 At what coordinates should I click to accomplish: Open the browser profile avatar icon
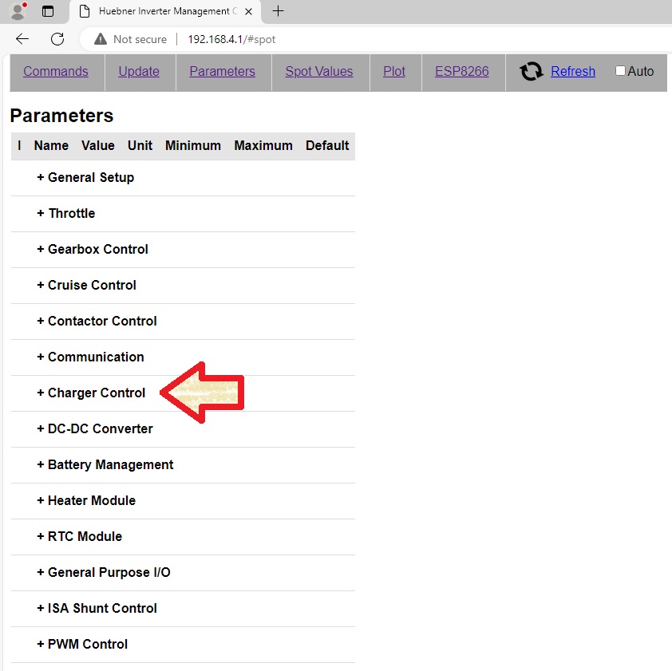tap(17, 11)
